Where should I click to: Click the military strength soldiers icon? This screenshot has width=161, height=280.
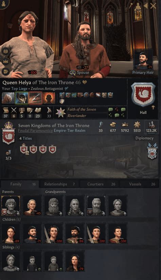point(151,125)
